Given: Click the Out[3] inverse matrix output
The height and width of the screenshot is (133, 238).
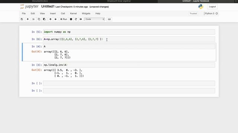Looking at the screenshot, I should point(64,73).
